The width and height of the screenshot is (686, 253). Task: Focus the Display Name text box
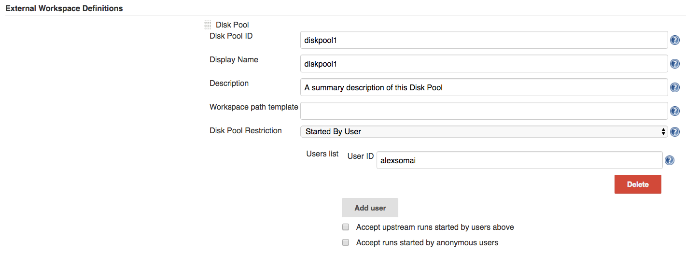click(x=484, y=64)
